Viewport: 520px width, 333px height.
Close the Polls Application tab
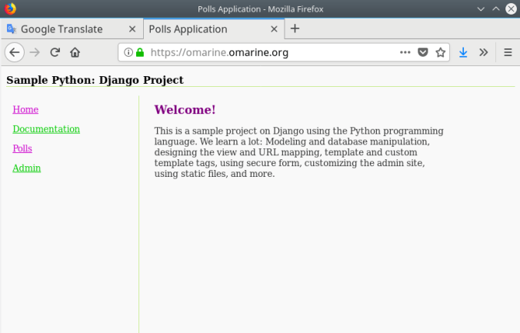pyautogui.click(x=275, y=29)
